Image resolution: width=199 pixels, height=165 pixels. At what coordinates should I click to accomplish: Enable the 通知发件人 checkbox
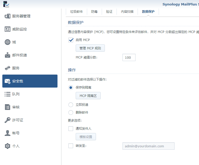pyautogui.click(x=71, y=129)
